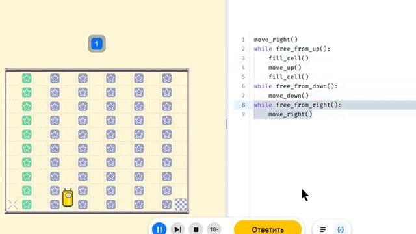Click line 6 while free_from_down()
The width and height of the screenshot is (416, 234).
pos(296,86)
